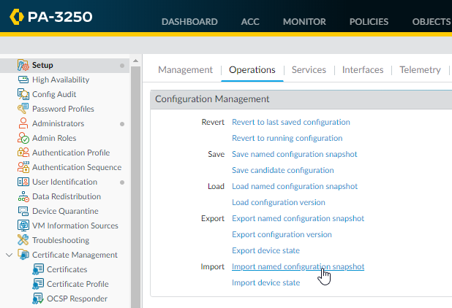Image resolution: width=452 pixels, height=308 pixels.
Task: Click the Admin Roles icon
Action: tap(22, 138)
